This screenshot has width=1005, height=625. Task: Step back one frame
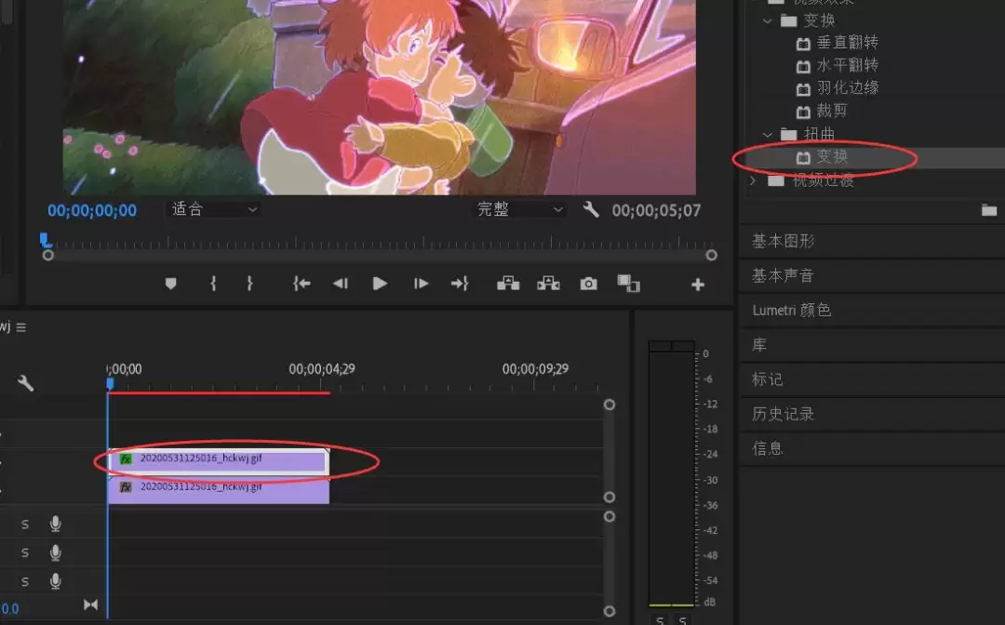(341, 284)
